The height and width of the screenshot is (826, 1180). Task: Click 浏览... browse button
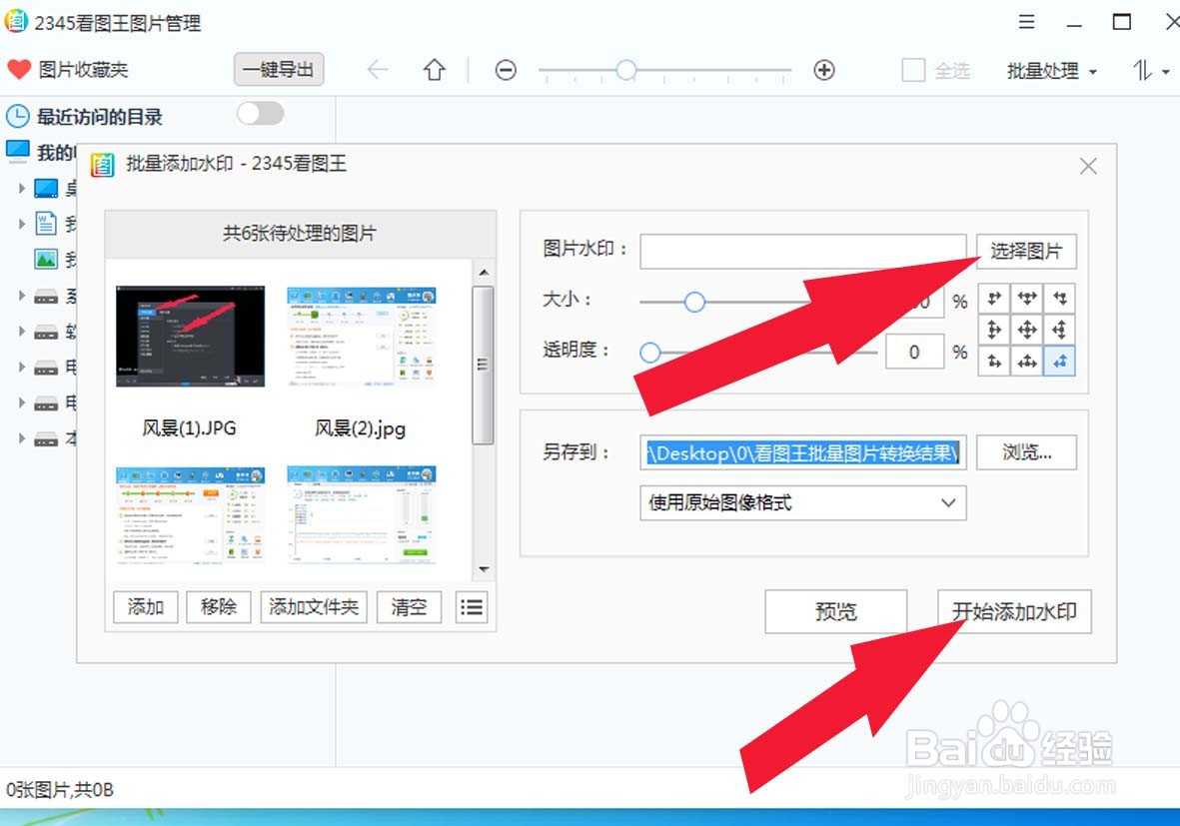point(1026,452)
